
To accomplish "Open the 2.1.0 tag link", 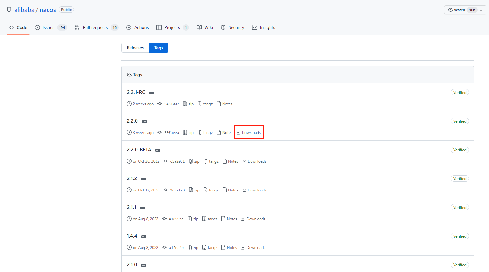I will coord(132,265).
